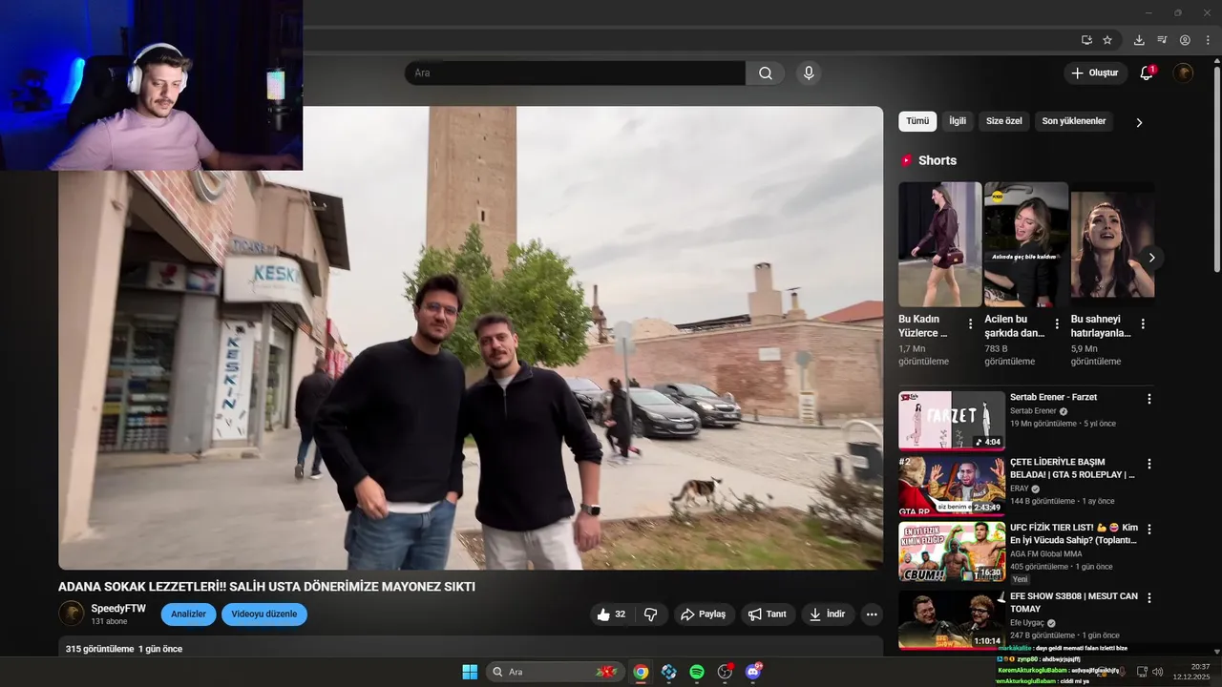The image size is (1222, 687).
Task: Share the video via Paylaş
Action: click(x=704, y=614)
